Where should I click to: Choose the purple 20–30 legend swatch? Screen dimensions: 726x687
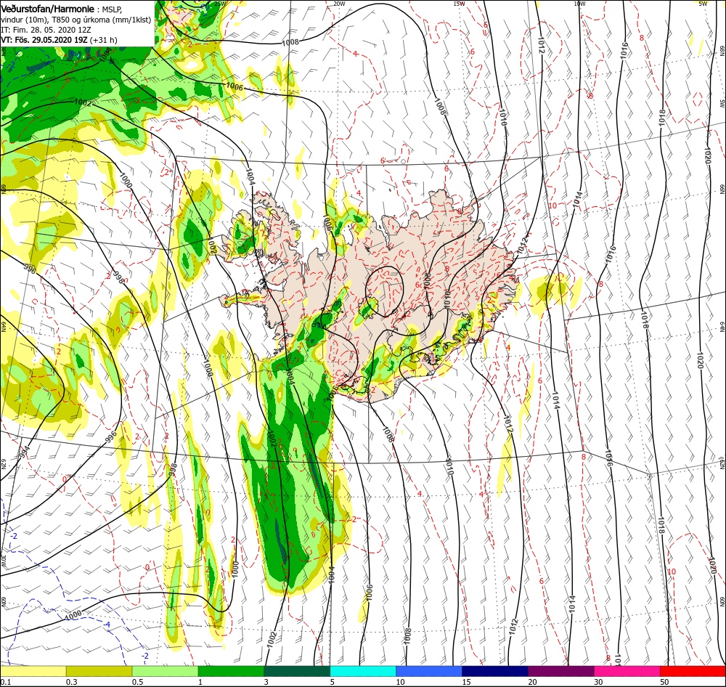click(x=560, y=671)
